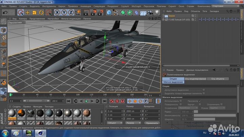Click the Применить button

(x=152, y=123)
